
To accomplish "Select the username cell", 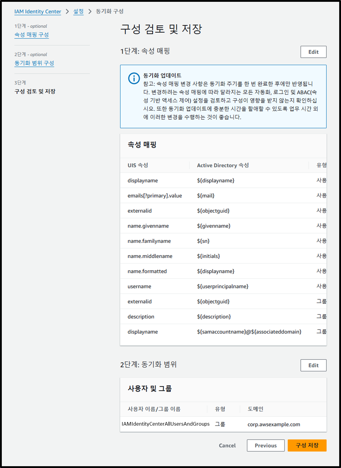I will click(x=139, y=287).
